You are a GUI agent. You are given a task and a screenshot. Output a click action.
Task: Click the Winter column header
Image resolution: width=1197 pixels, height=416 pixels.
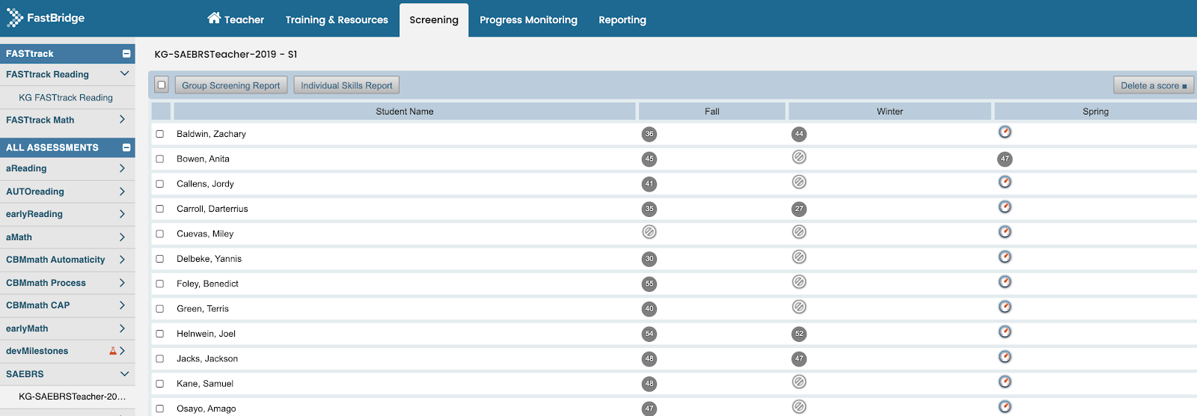pyautogui.click(x=890, y=111)
